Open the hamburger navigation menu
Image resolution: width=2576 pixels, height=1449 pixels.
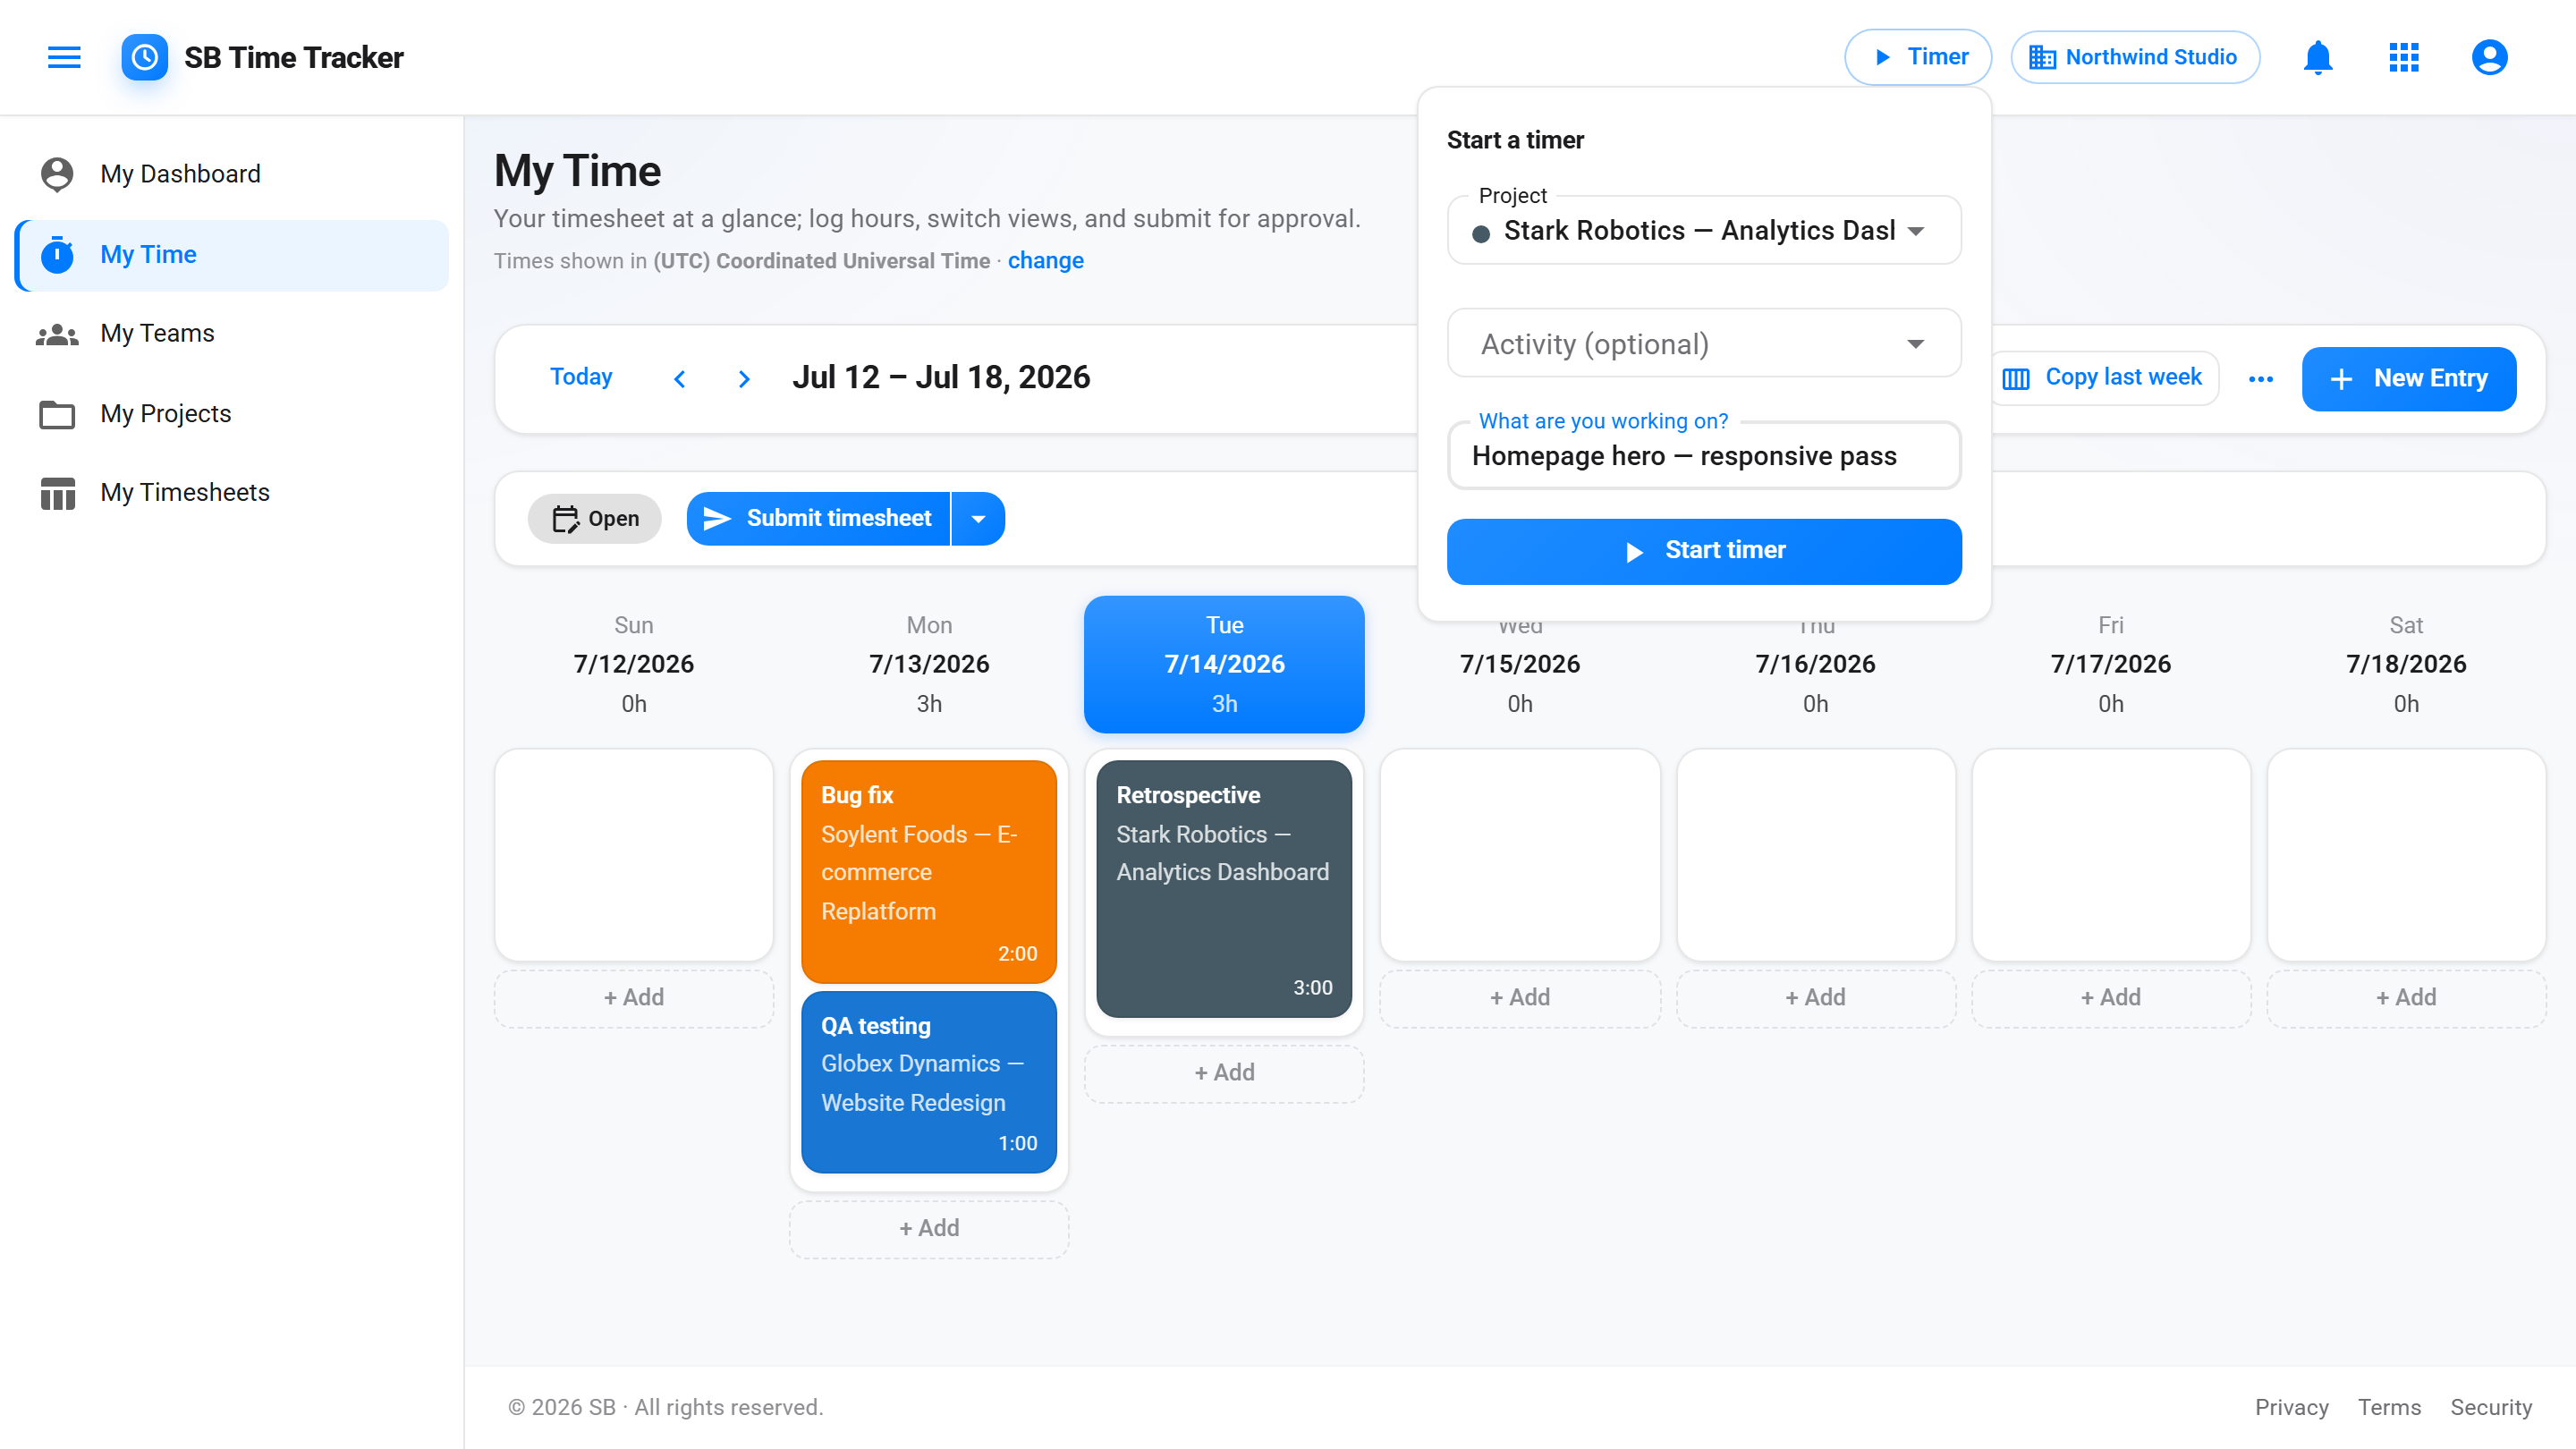click(x=64, y=57)
